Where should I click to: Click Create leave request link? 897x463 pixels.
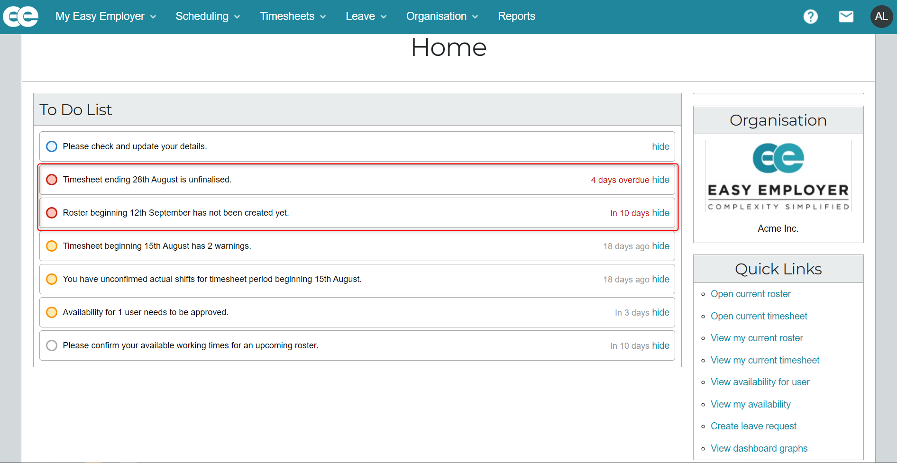point(753,426)
